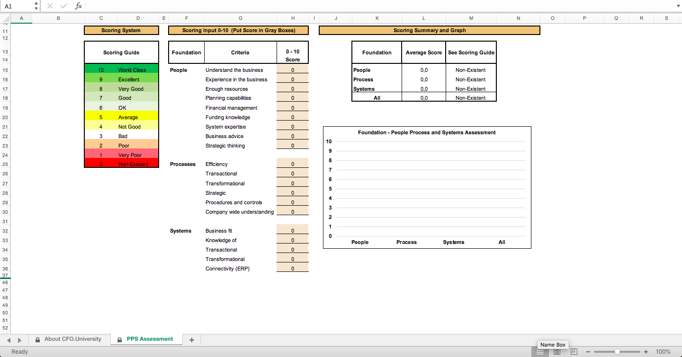Go to previous sheet using the left tab arrow
Viewport: 682px width, 357px height.
[8, 340]
